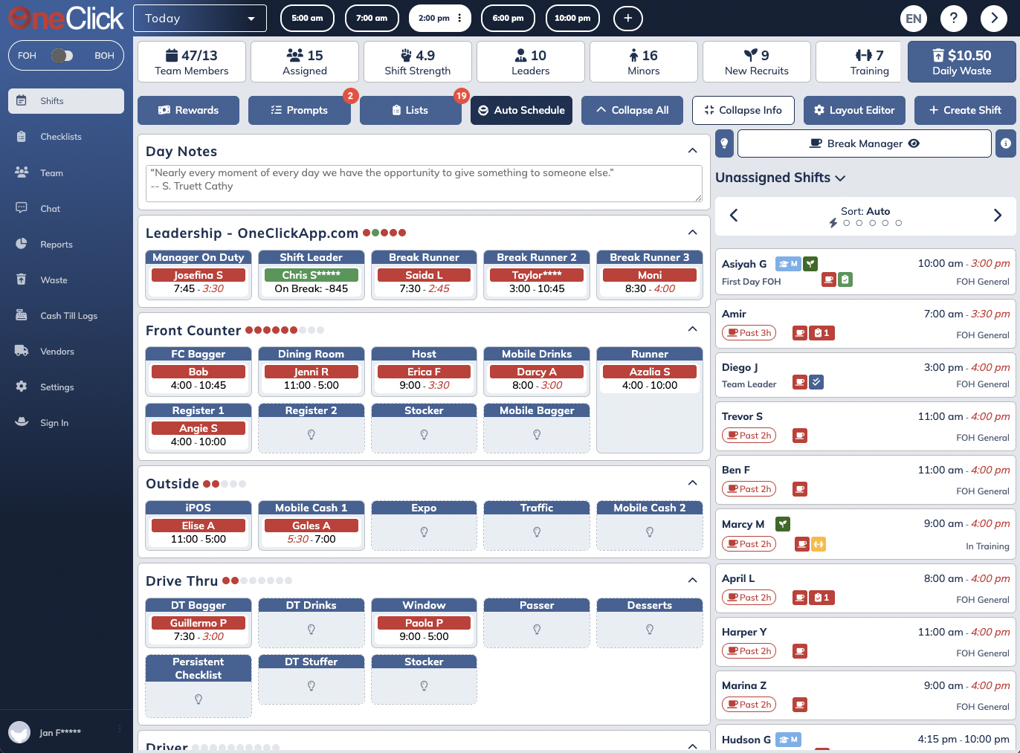Open Waste from the sidebar trash icon
The height and width of the screenshot is (753, 1020).
point(22,279)
